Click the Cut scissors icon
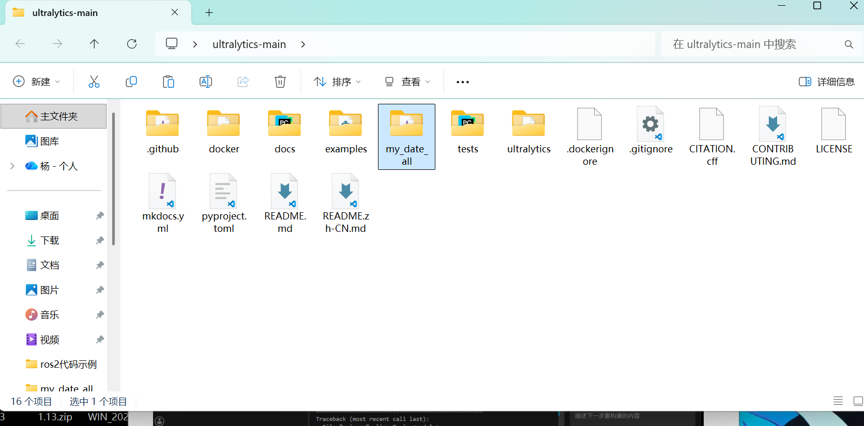 (x=94, y=82)
